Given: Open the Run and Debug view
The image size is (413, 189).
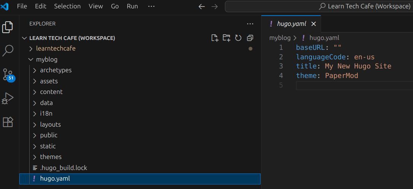Looking at the screenshot, I should pos(8,98).
